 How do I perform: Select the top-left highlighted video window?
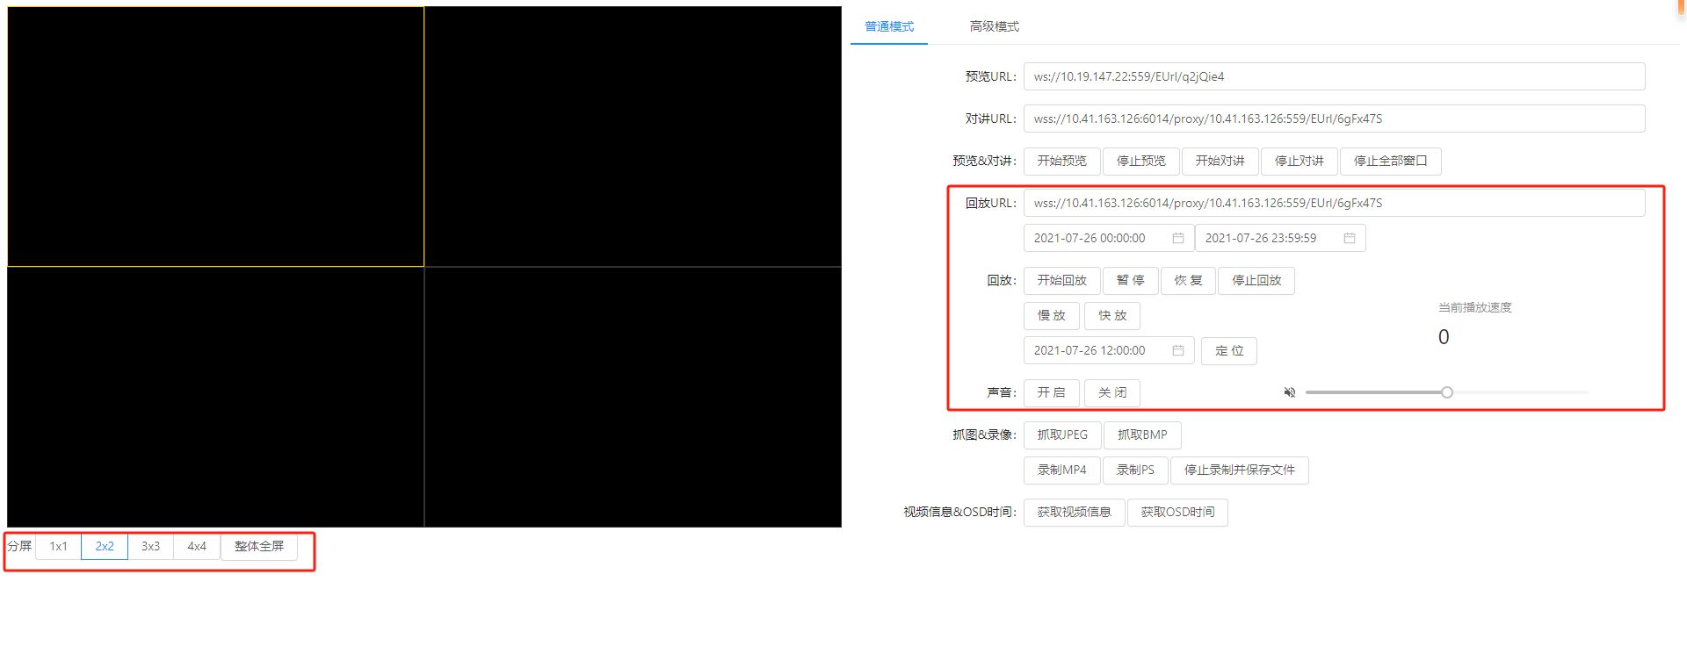coord(215,136)
